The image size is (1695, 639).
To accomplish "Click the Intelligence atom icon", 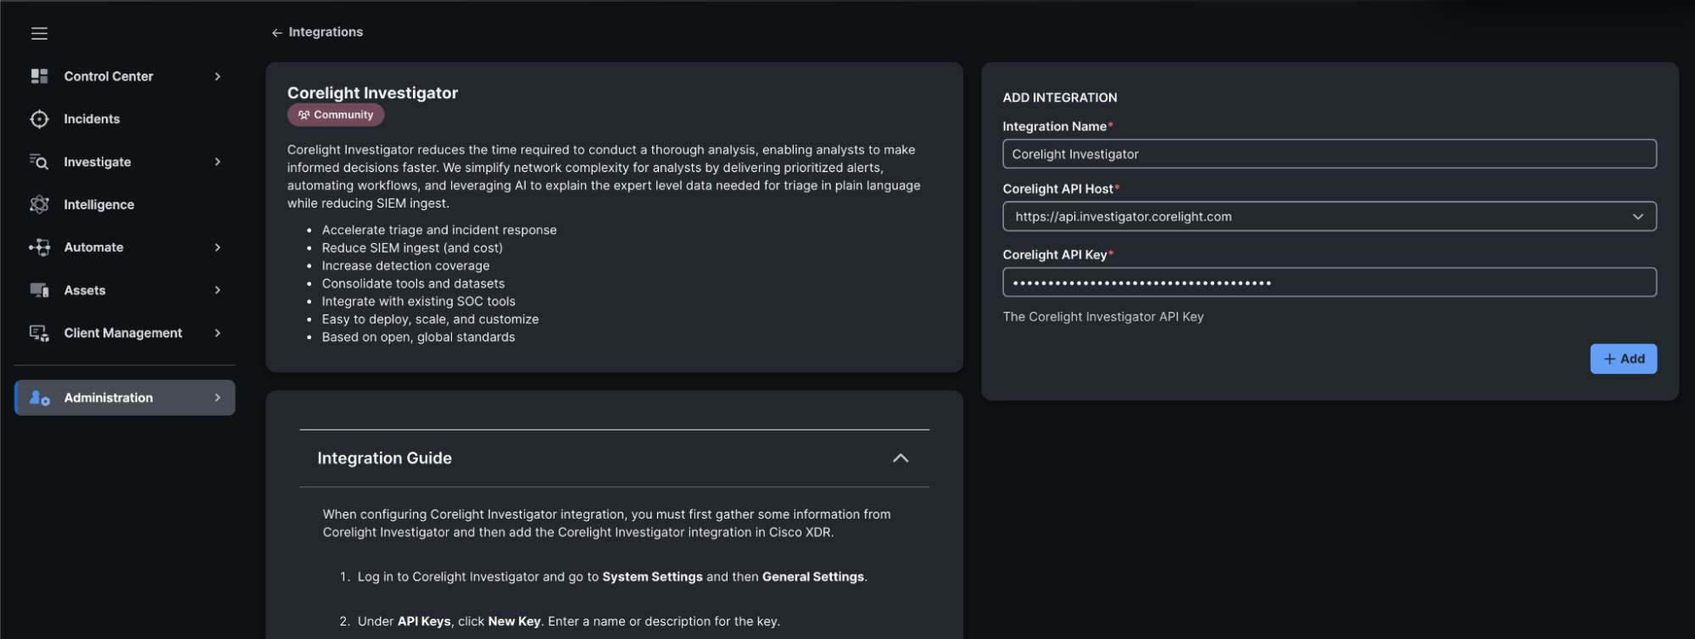I will coord(39,204).
